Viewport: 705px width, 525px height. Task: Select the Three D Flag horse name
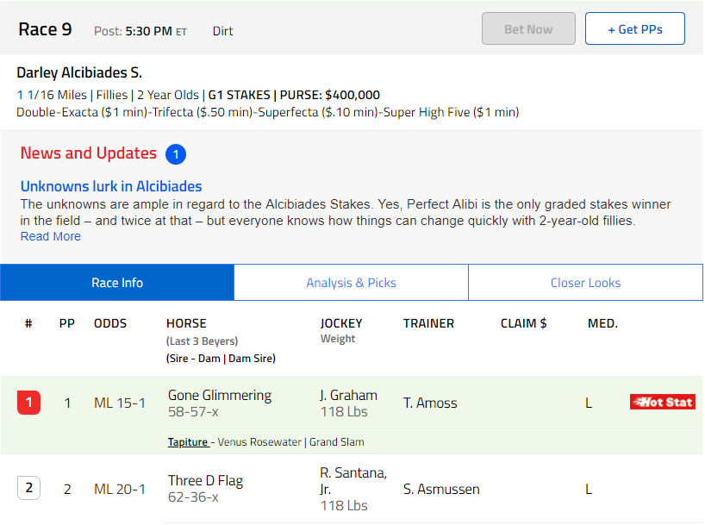click(x=205, y=481)
